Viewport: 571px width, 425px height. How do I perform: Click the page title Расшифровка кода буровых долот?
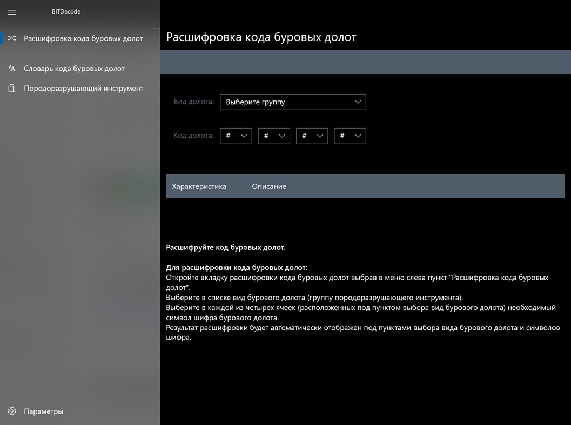261,37
